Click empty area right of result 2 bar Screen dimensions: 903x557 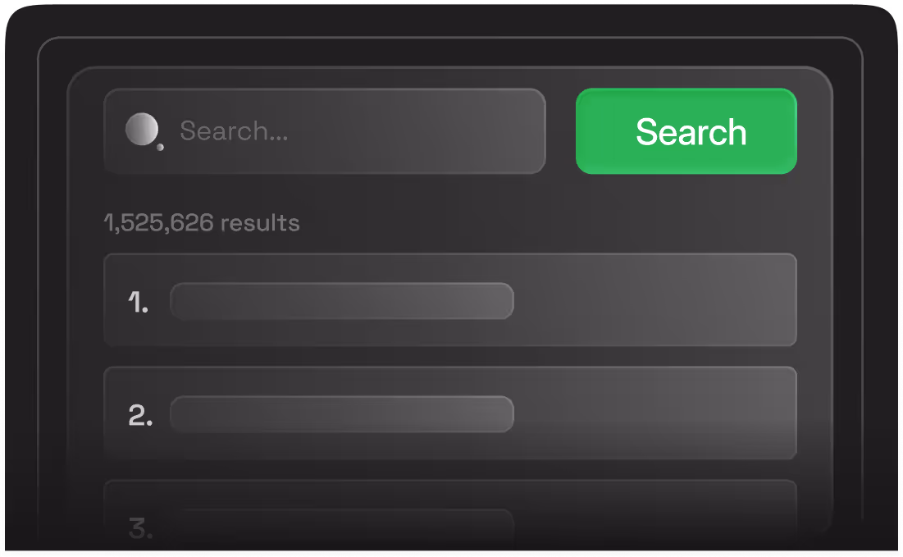tap(654, 413)
